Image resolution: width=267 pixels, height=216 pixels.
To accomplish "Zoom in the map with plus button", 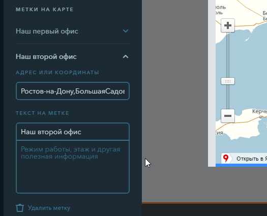I will coord(228,25).
